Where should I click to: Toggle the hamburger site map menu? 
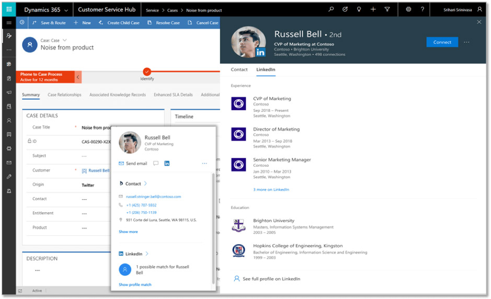tap(9, 22)
